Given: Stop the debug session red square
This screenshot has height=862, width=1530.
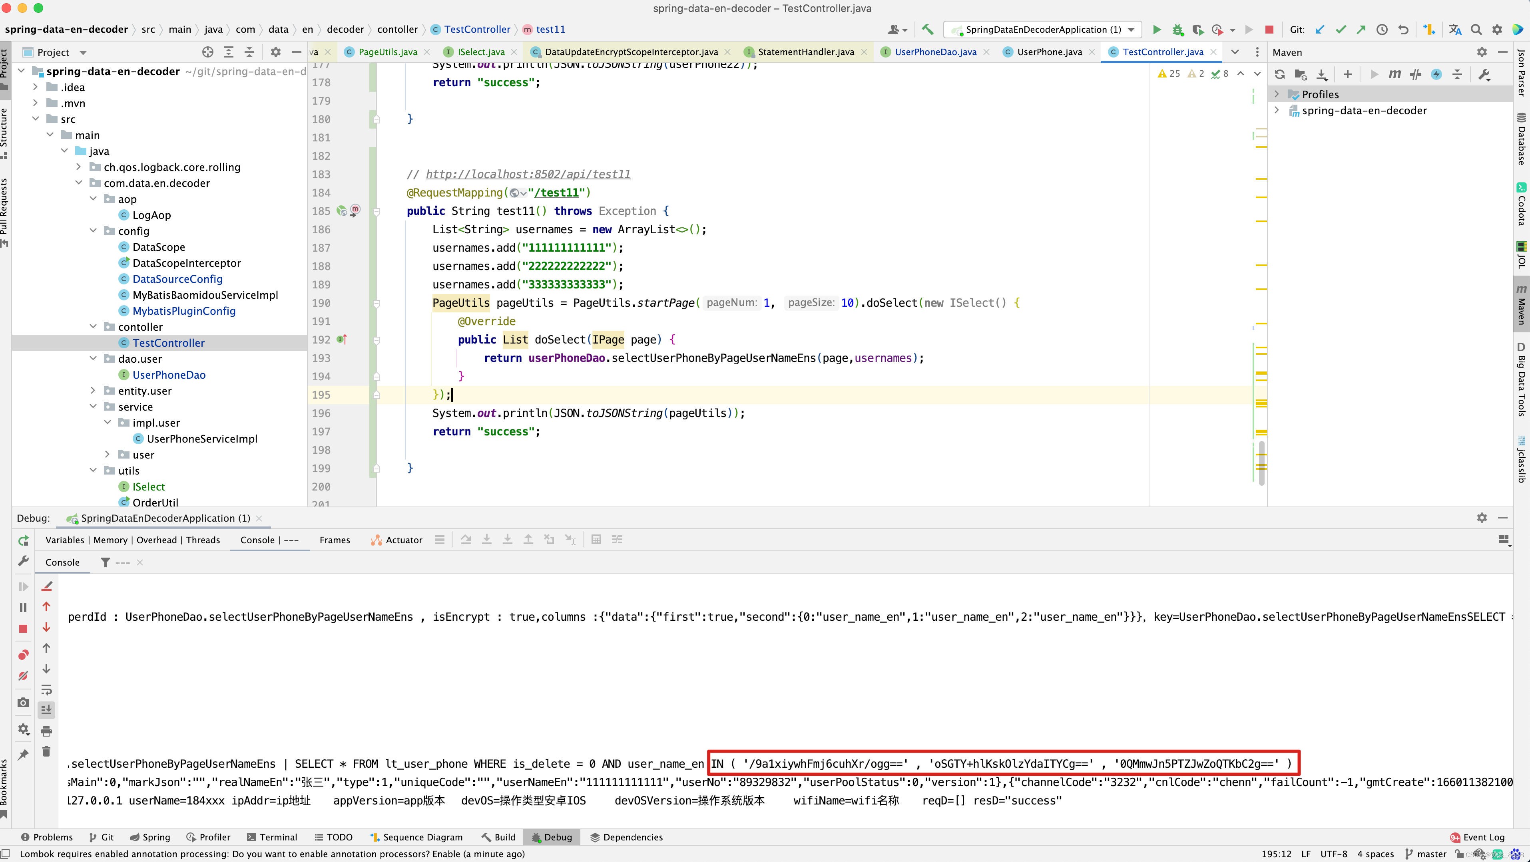Looking at the screenshot, I should point(23,628).
